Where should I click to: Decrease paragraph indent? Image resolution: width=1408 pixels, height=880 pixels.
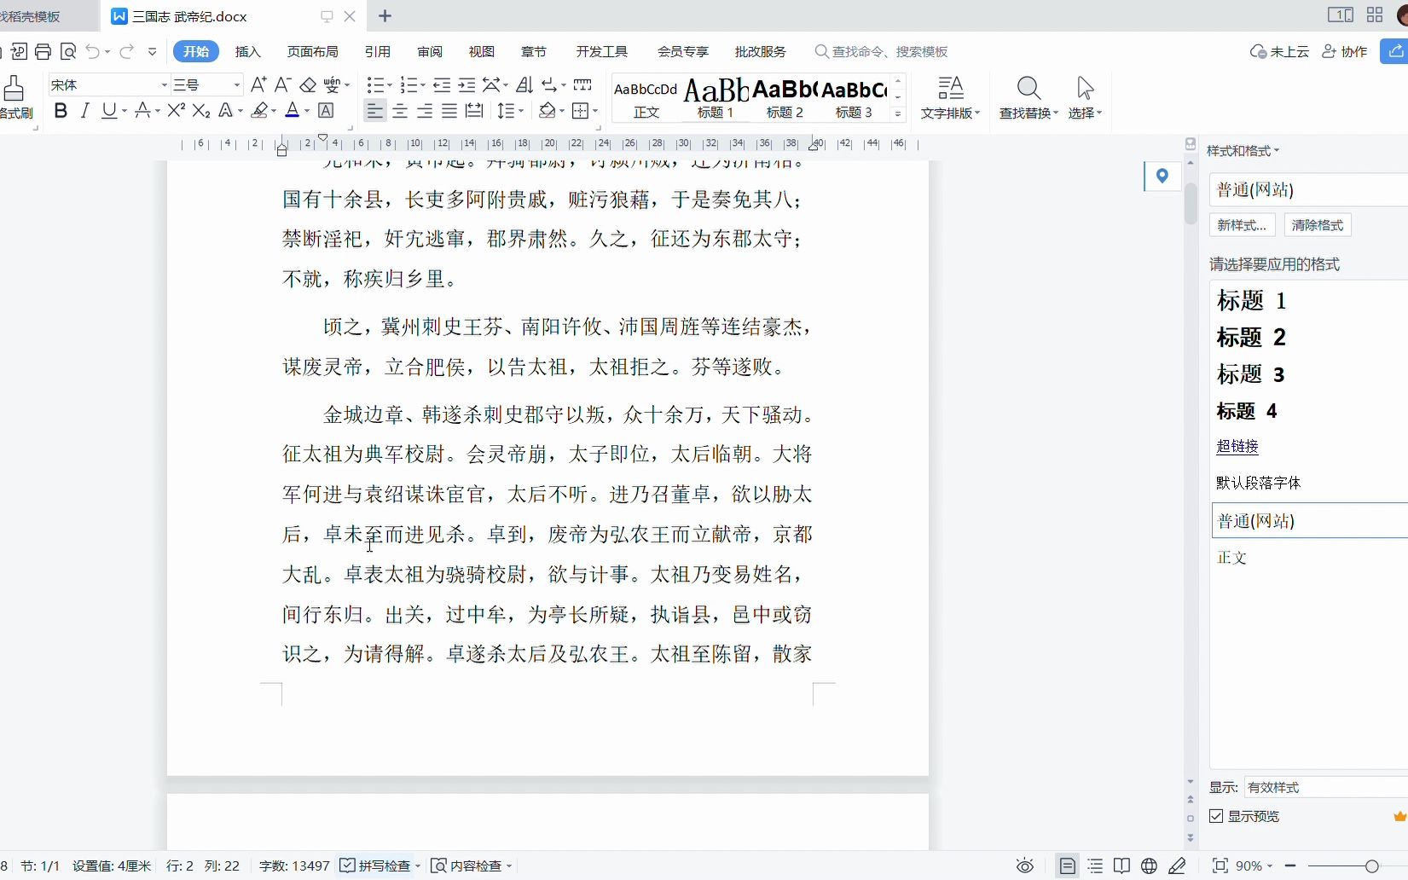[x=442, y=84]
